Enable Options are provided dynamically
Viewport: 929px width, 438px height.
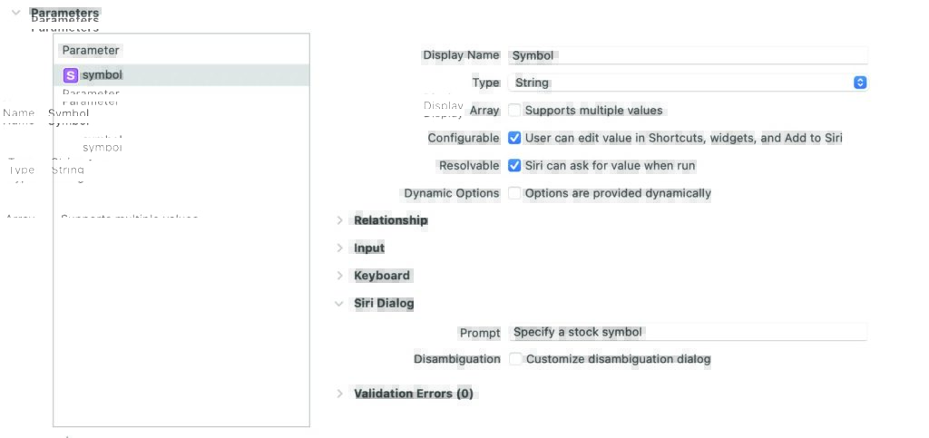(514, 193)
